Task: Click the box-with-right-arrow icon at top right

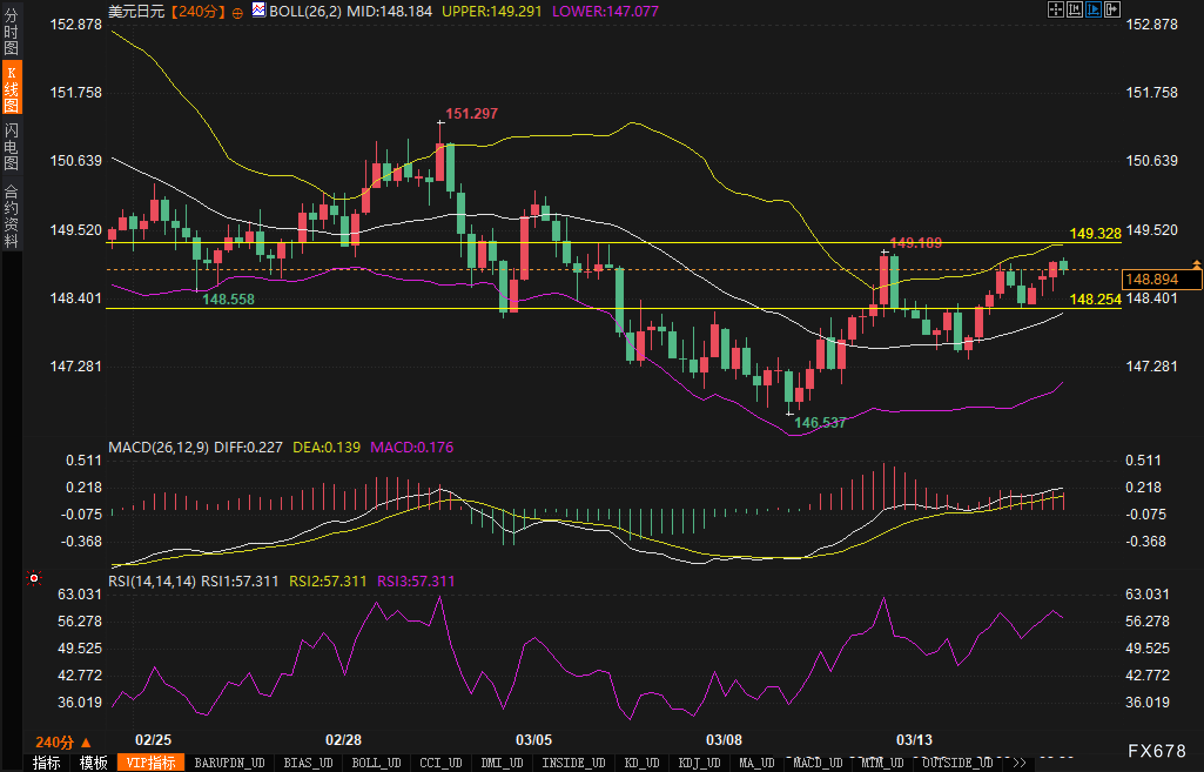Action: (x=1112, y=10)
